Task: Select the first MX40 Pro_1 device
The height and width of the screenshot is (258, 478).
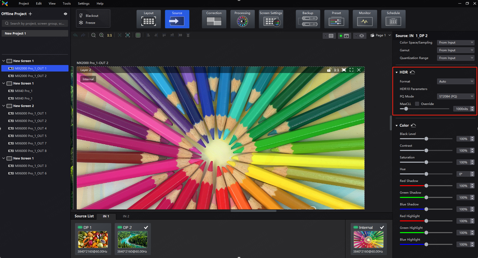Action: point(35,91)
